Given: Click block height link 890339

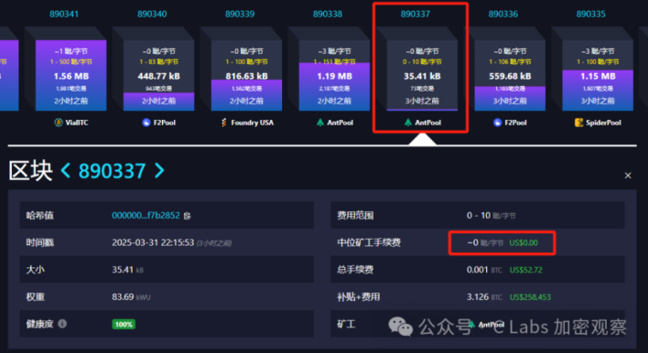Looking at the screenshot, I should [x=240, y=14].
